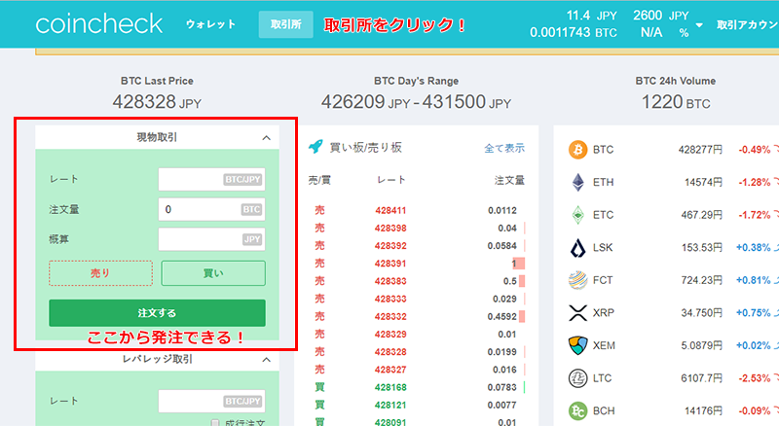Click the BTC Last Price 428328 JPY value

pos(157,102)
